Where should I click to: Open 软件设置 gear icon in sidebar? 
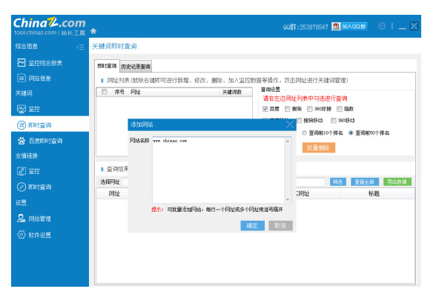click(22, 234)
